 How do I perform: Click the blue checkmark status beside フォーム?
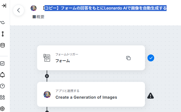[151, 58]
